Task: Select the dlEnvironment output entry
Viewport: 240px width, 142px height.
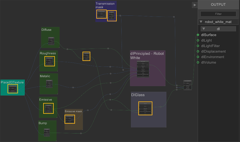Action: pyautogui.click(x=212, y=57)
